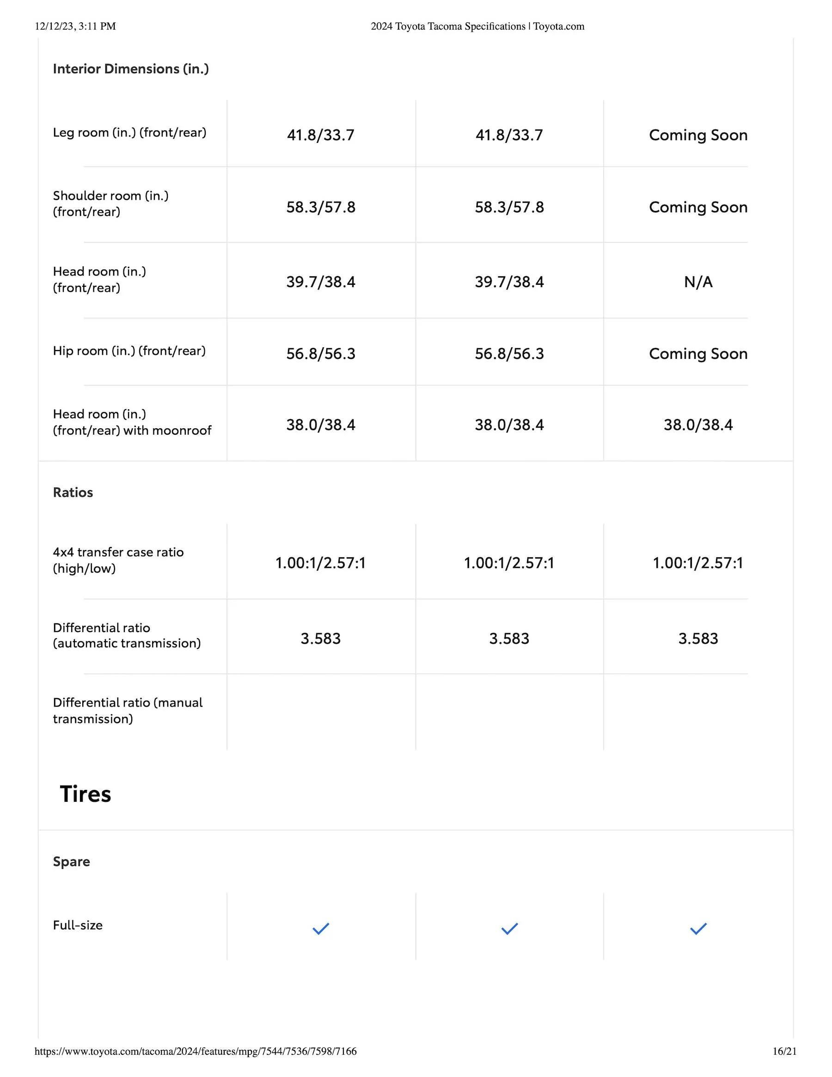Click the middle column's Full-size spare checkmark
Image resolution: width=832 pixels, height=1077 pixels.
click(509, 929)
